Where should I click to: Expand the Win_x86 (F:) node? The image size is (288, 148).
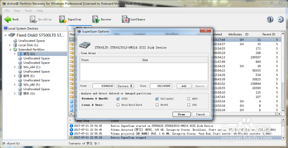coord(15,85)
